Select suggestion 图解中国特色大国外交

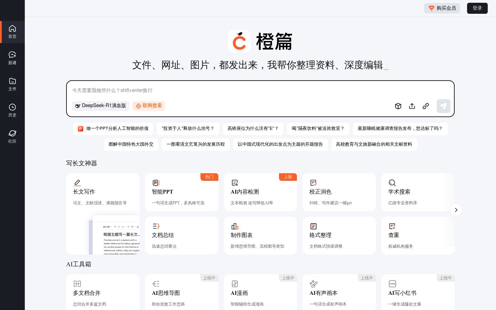(131, 144)
